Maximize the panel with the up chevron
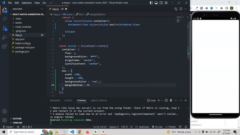The width and height of the screenshot is (240, 135). [181, 100]
